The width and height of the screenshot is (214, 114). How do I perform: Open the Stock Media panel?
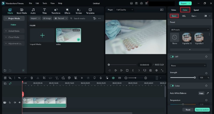pos(21,11)
